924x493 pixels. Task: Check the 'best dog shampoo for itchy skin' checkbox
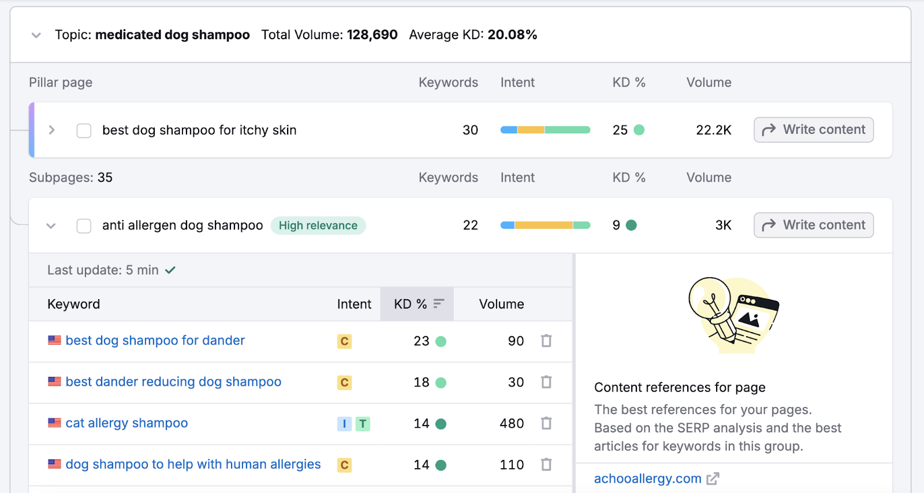[84, 130]
